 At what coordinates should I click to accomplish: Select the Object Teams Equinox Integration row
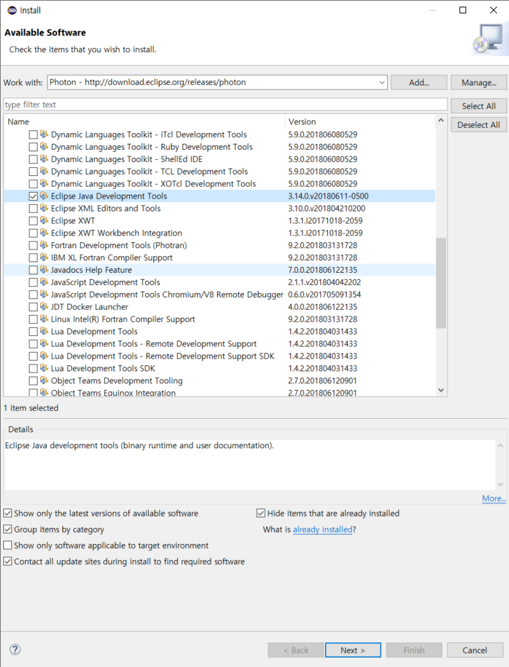tap(220, 392)
